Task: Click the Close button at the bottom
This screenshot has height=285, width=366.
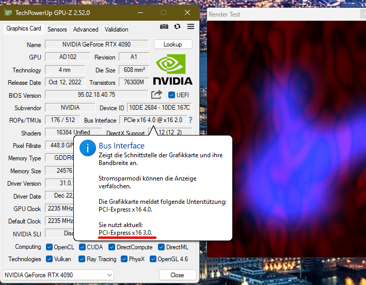Action: (178, 275)
